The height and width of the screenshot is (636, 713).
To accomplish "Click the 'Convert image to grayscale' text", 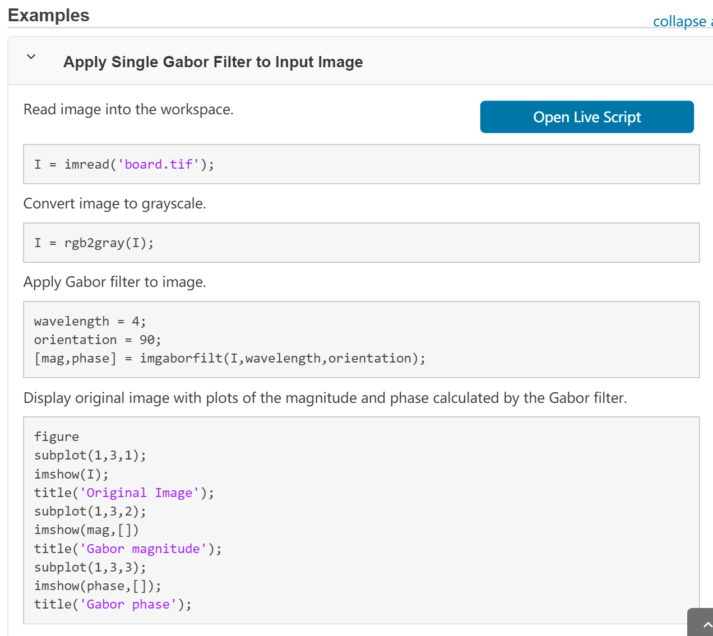I will 114,203.
